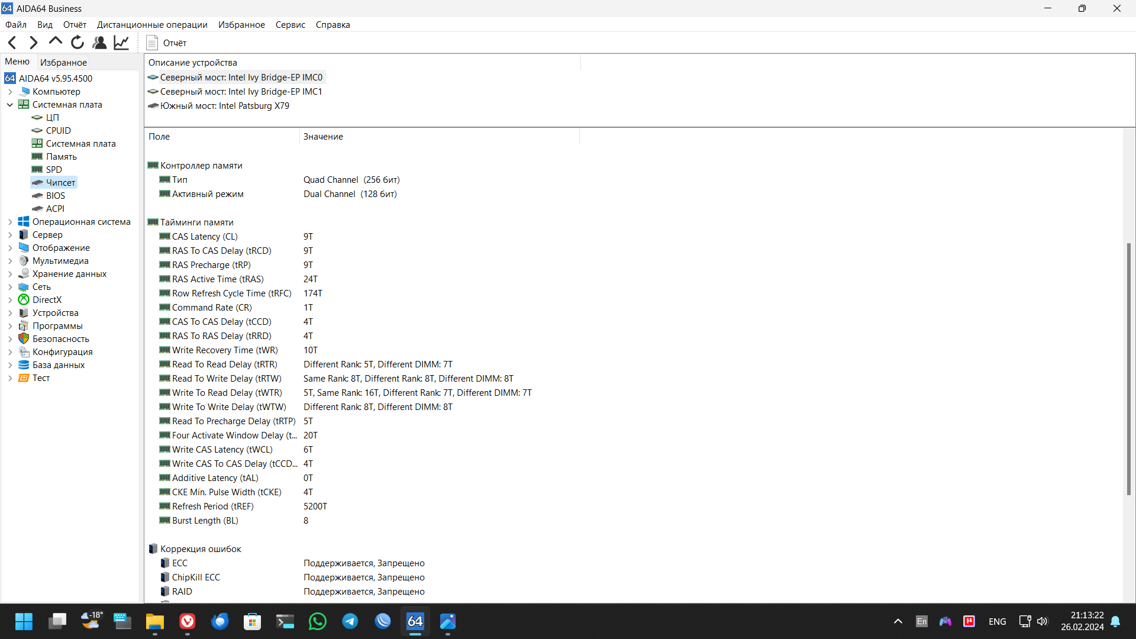Select the SPD tree item
This screenshot has height=639, width=1136.
click(54, 170)
